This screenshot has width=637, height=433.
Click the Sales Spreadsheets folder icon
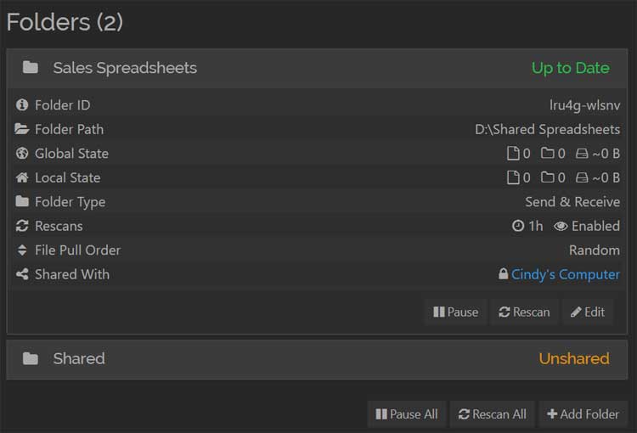[x=31, y=67]
